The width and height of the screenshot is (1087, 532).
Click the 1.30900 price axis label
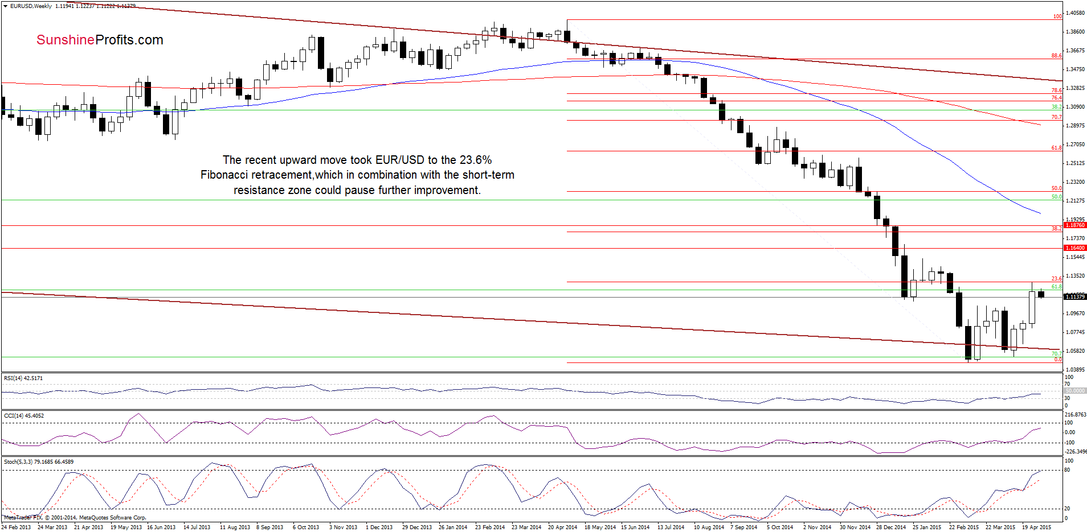coord(1075,106)
